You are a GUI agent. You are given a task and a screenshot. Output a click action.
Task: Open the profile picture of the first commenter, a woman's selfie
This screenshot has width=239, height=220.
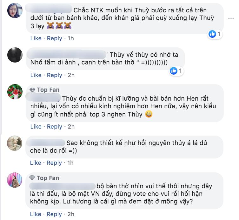coord(15,10)
